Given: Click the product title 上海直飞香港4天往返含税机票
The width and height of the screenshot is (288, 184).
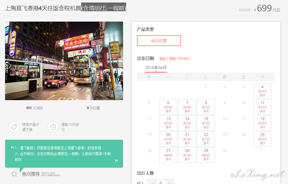Looking at the screenshot, I should [x=43, y=8].
